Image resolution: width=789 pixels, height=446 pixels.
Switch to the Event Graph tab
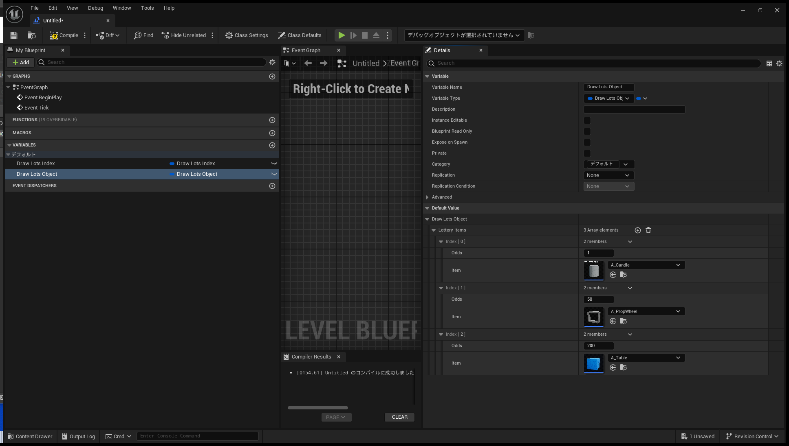coord(306,50)
